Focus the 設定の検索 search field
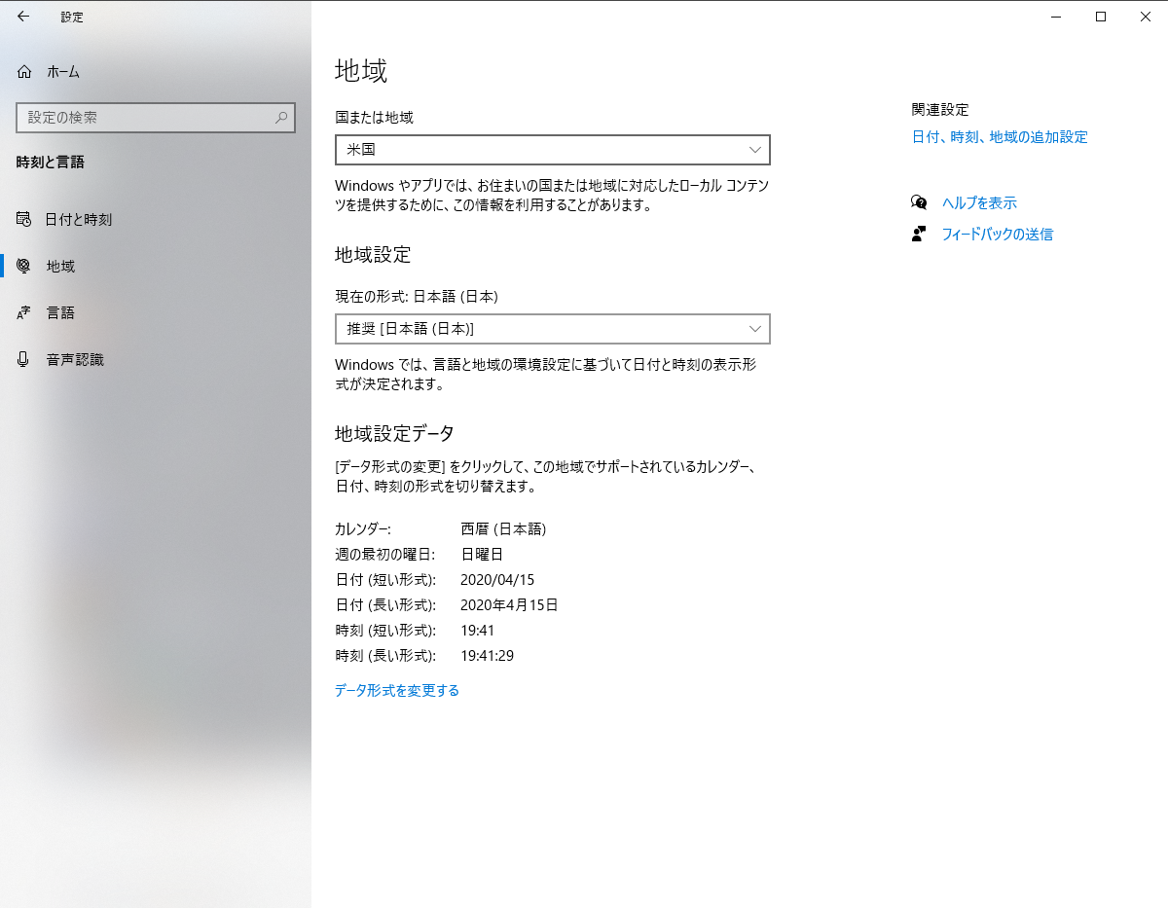This screenshot has width=1168, height=908. (156, 118)
